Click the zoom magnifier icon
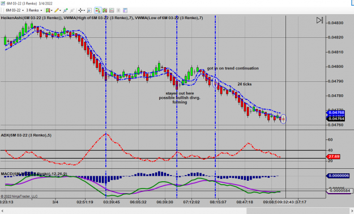This screenshot has height=214, width=354. [89, 10]
